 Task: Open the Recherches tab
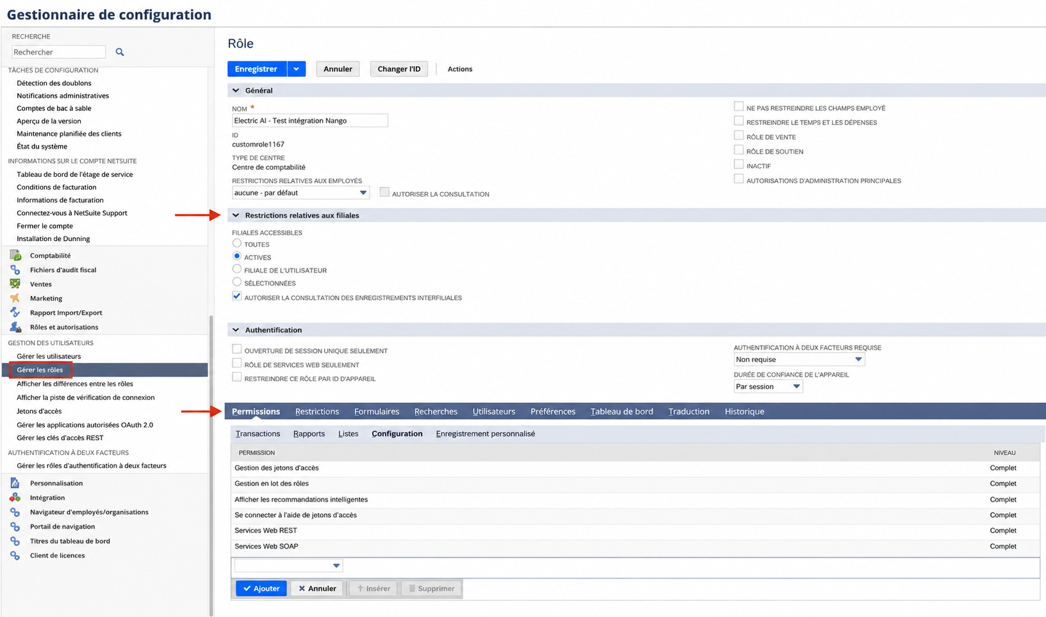click(436, 411)
